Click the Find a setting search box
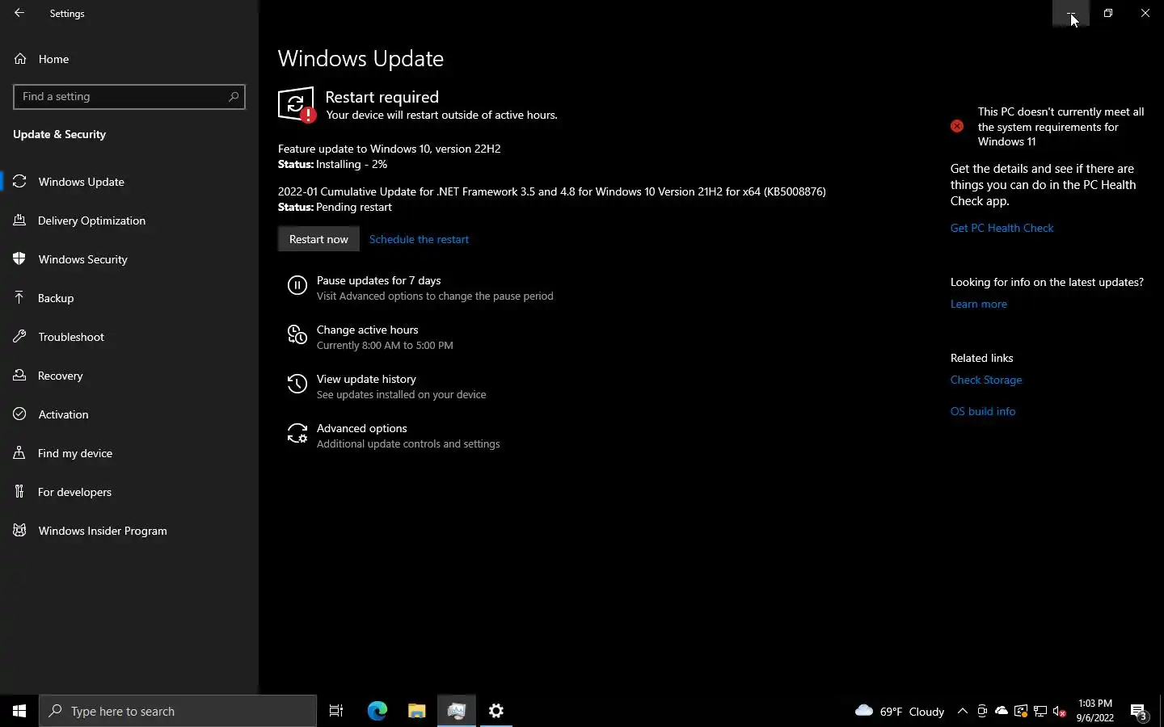The width and height of the screenshot is (1164, 727). pyautogui.click(x=129, y=97)
